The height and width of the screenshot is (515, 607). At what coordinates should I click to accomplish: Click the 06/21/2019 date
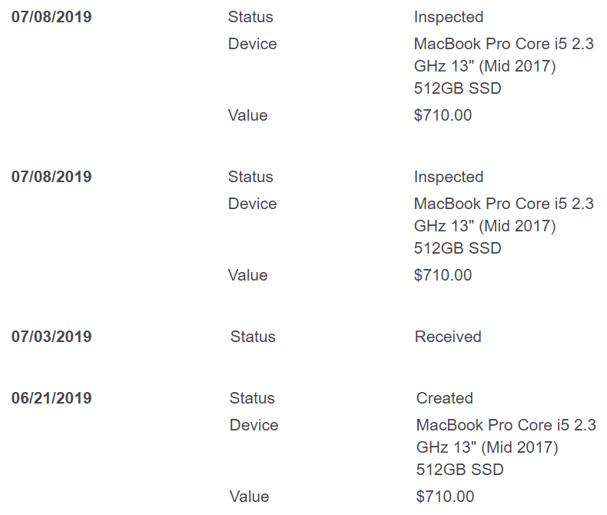pyautogui.click(x=51, y=398)
